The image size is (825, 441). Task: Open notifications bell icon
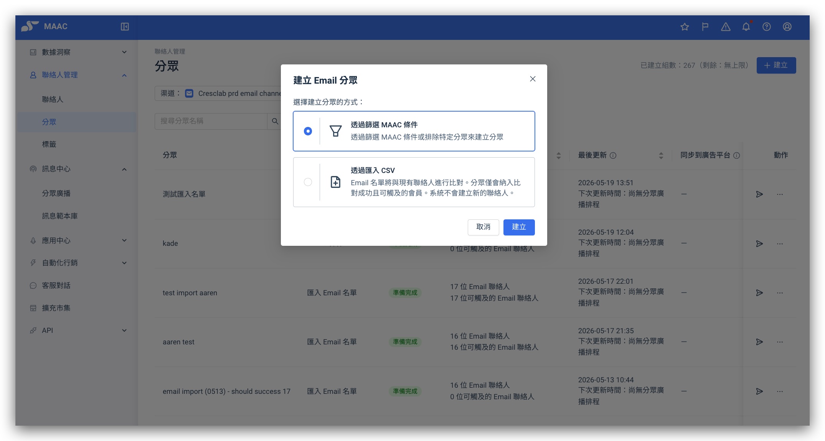click(746, 27)
